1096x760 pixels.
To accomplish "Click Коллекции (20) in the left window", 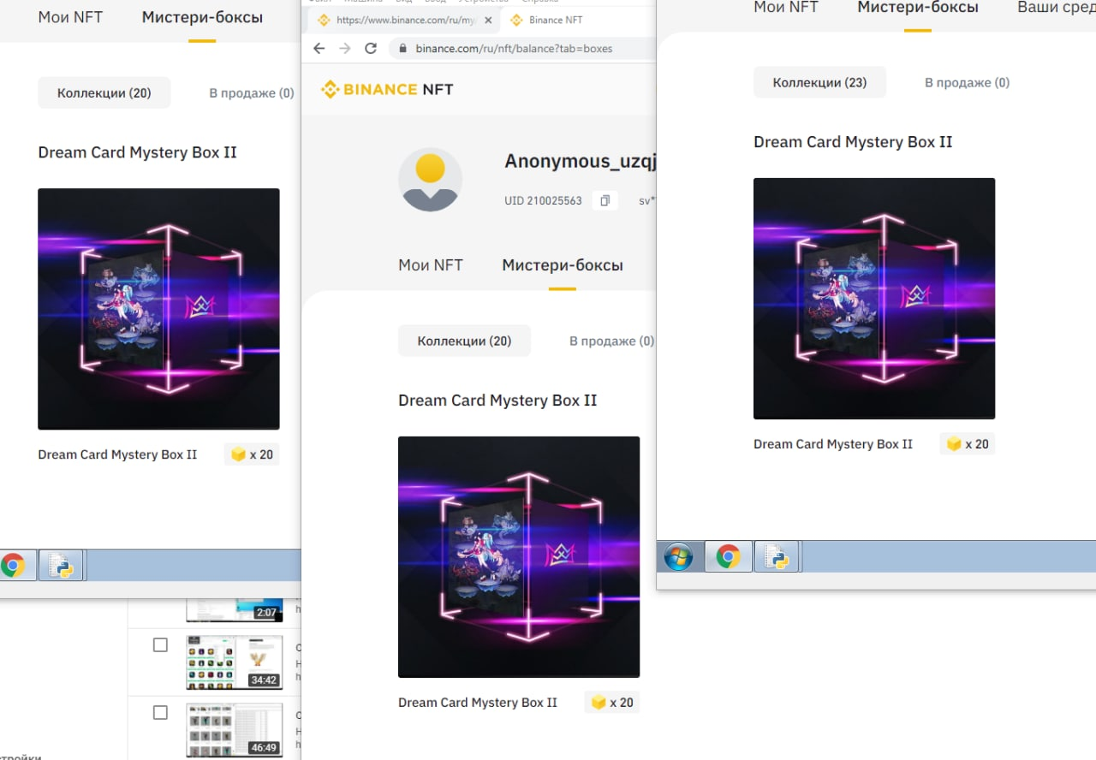I will click(104, 92).
